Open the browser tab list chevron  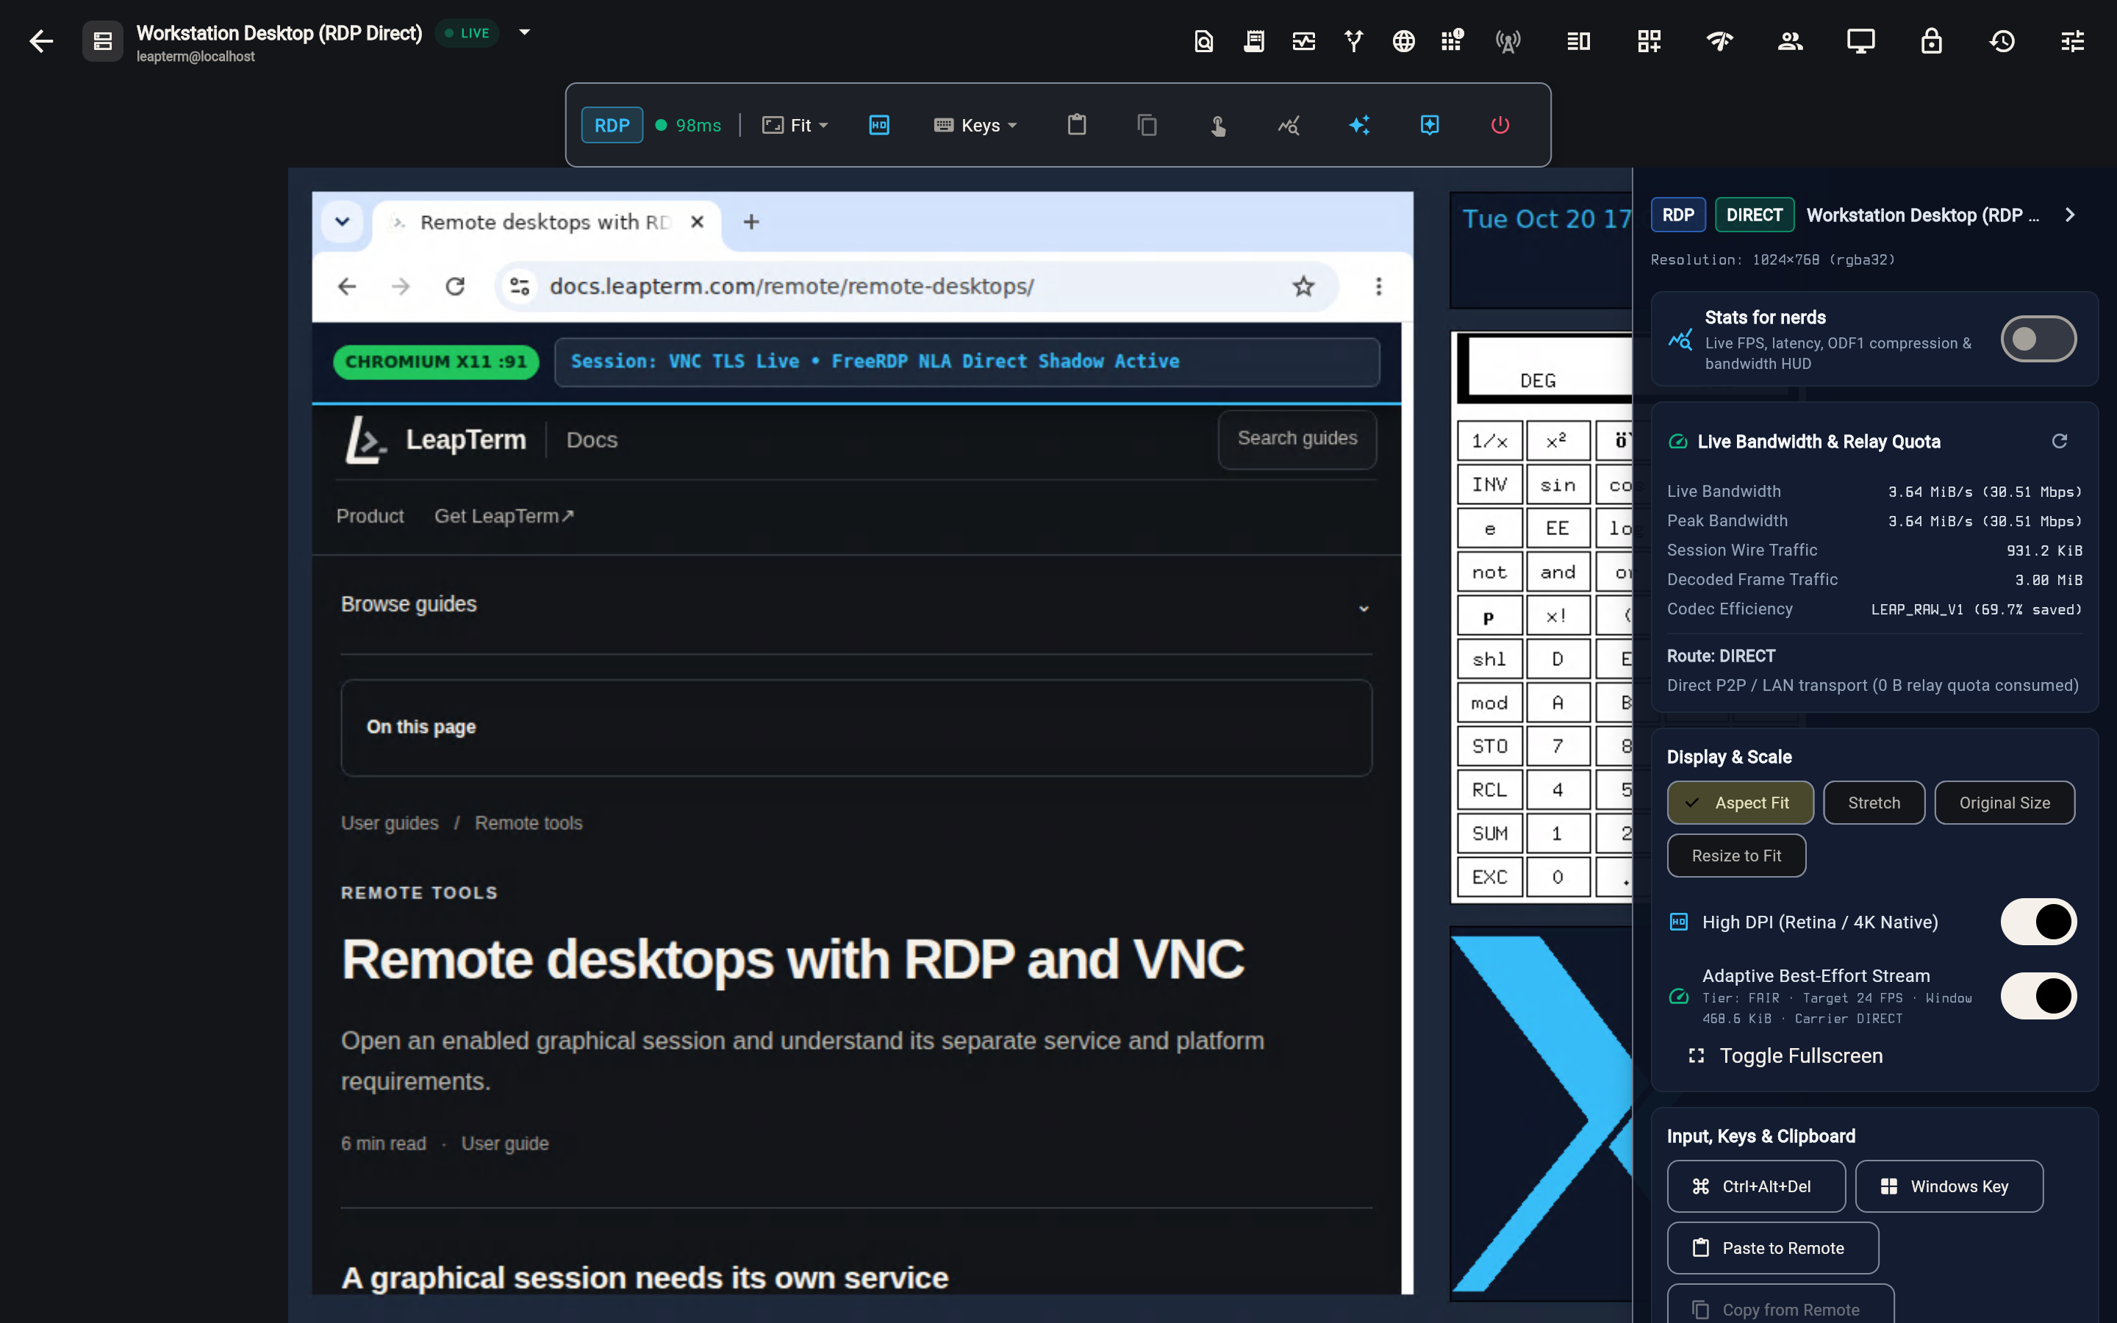(342, 222)
